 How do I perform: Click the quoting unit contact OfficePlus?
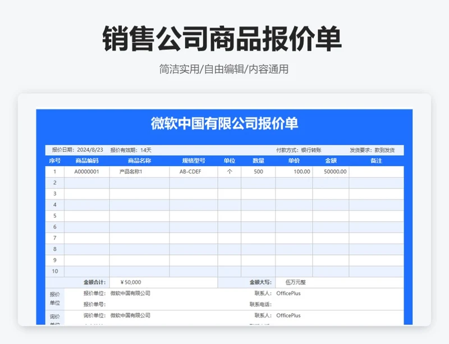[x=288, y=293]
